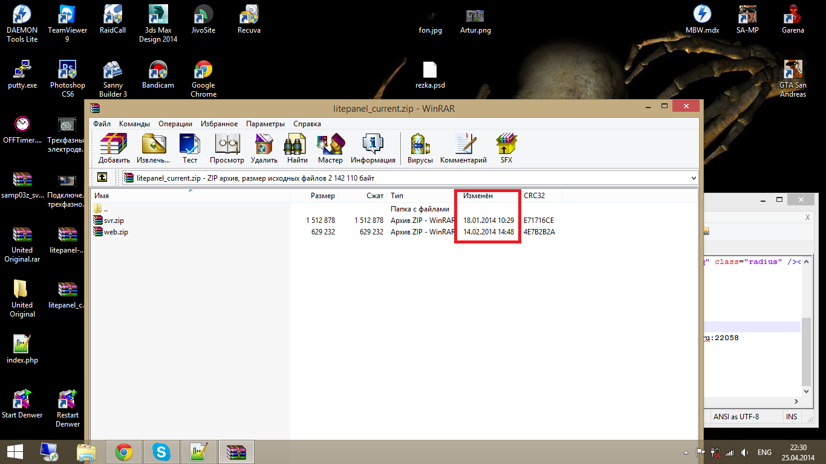826x464 pixels.
Task: Run the Вирусы scan tool
Action: pyautogui.click(x=420, y=149)
